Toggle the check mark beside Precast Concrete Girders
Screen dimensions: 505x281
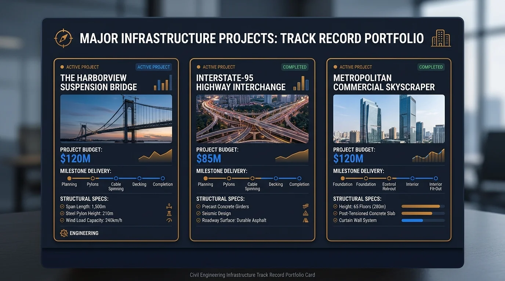pyautogui.click(x=199, y=206)
